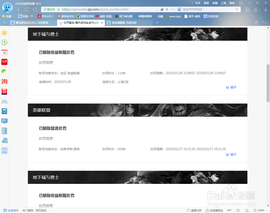Open the 文件 menu

tap(198, 3)
